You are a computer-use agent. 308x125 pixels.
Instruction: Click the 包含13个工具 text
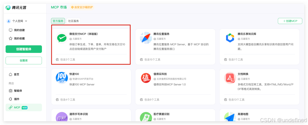pyautogui.click(x=236, y=100)
